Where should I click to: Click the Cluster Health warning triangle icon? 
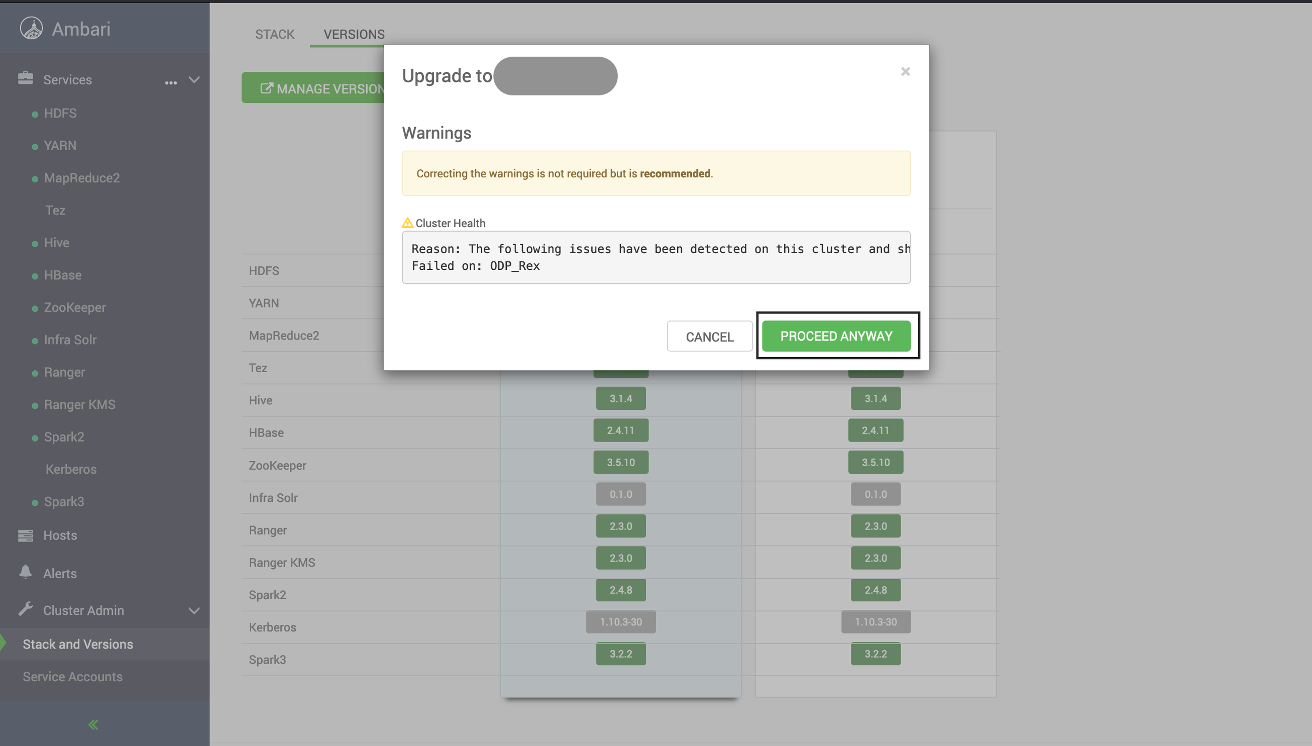[407, 223]
